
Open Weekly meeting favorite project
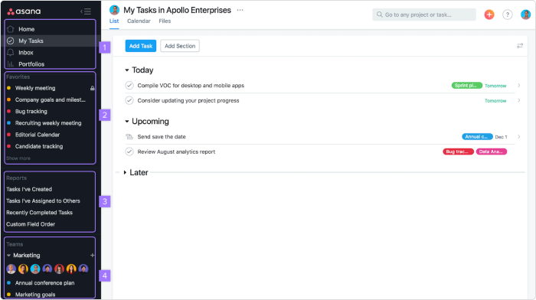(35, 88)
